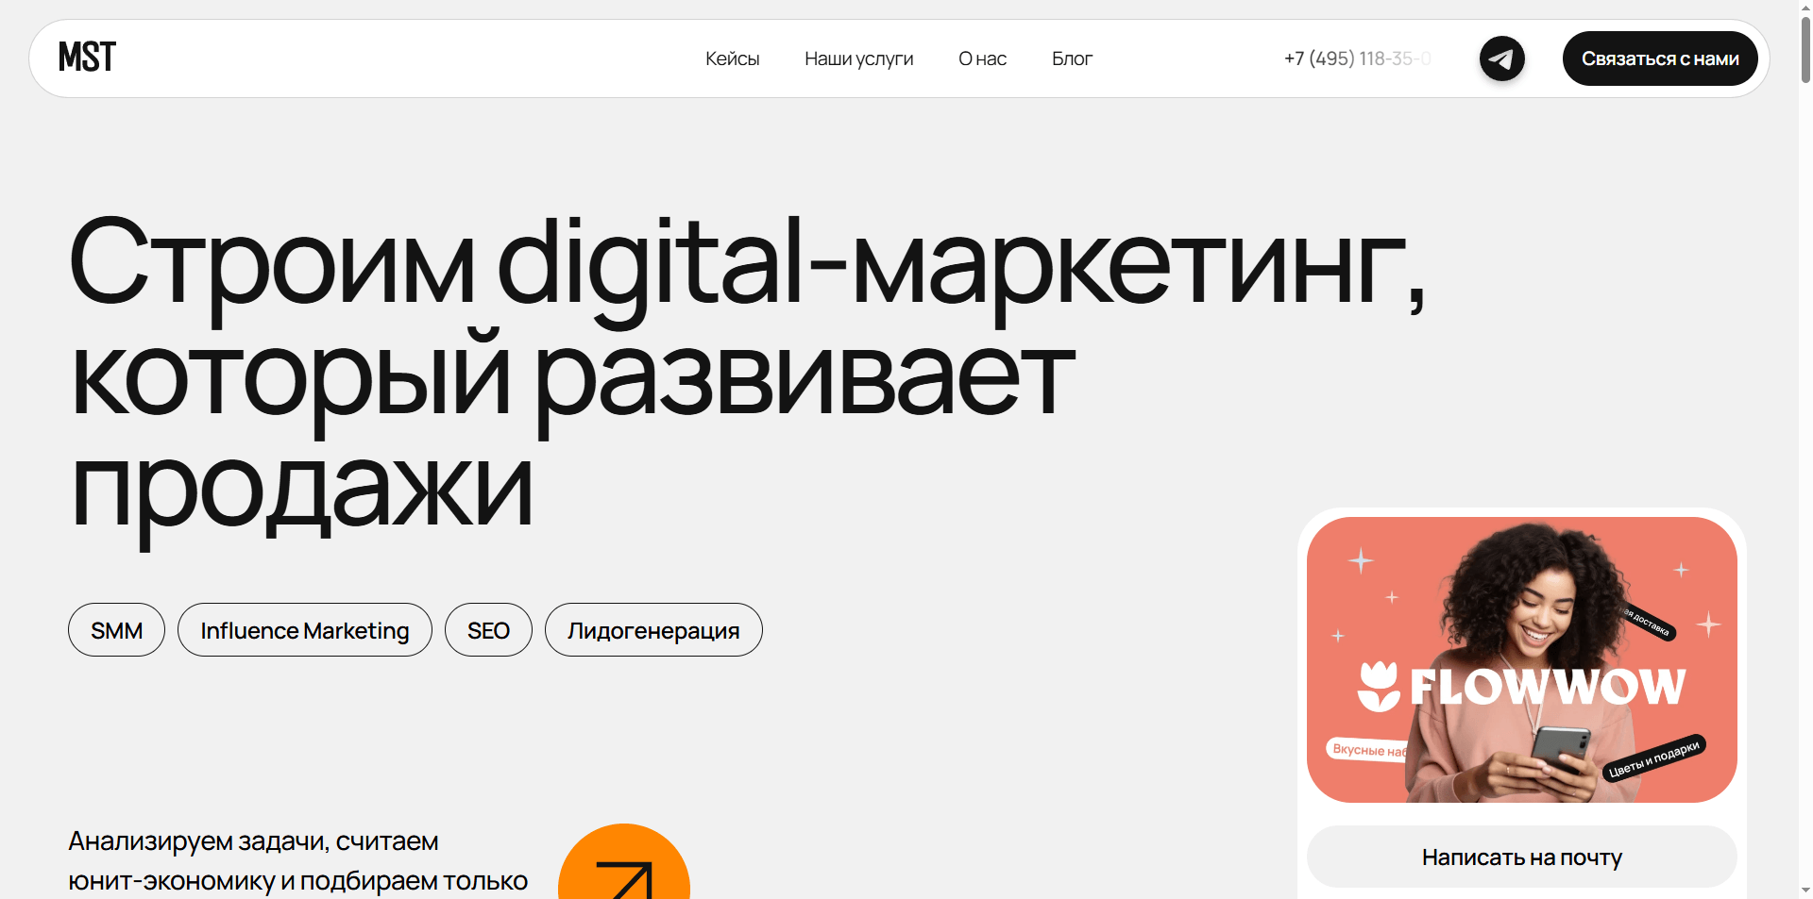Select the Influence Marketing tag
The width and height of the screenshot is (1813, 899).
pyautogui.click(x=304, y=629)
